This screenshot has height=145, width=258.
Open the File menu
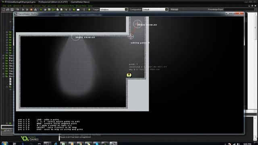[4, 6]
